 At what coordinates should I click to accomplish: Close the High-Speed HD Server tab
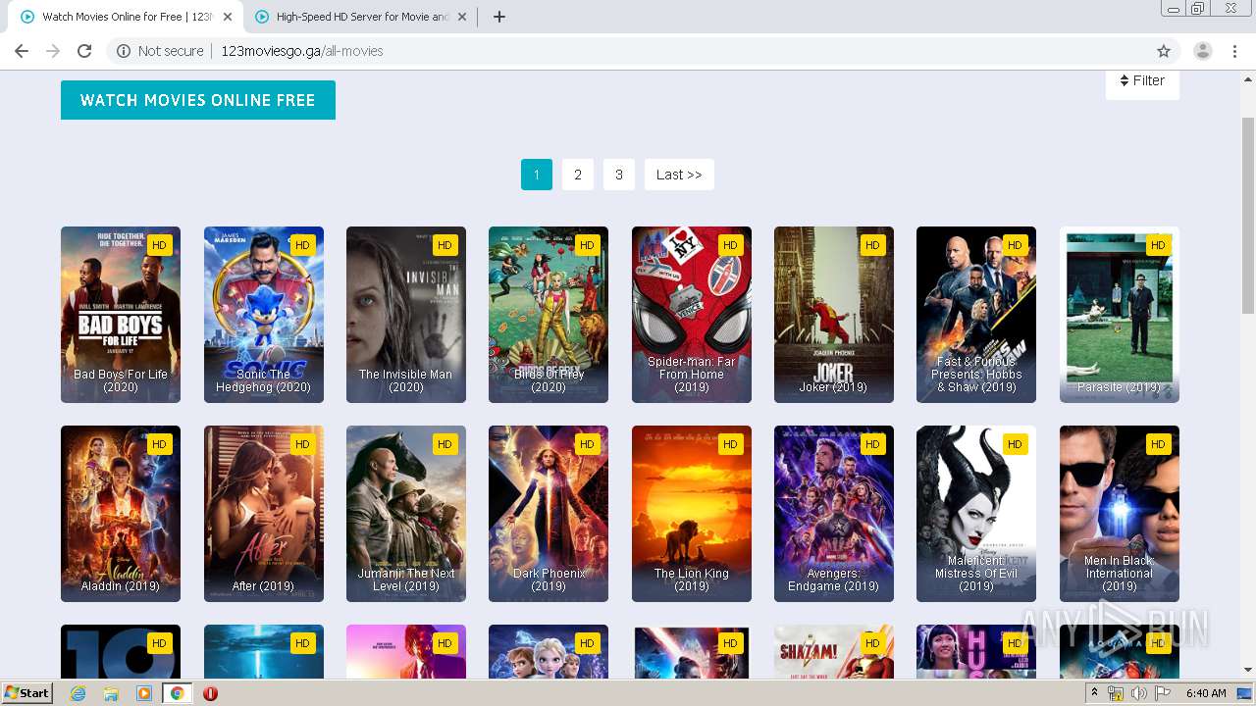pyautogui.click(x=462, y=17)
